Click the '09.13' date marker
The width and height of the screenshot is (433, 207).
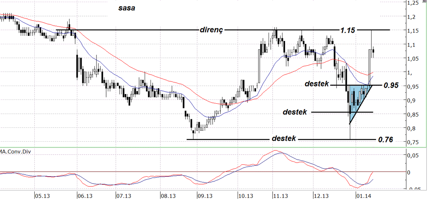tap(205, 196)
